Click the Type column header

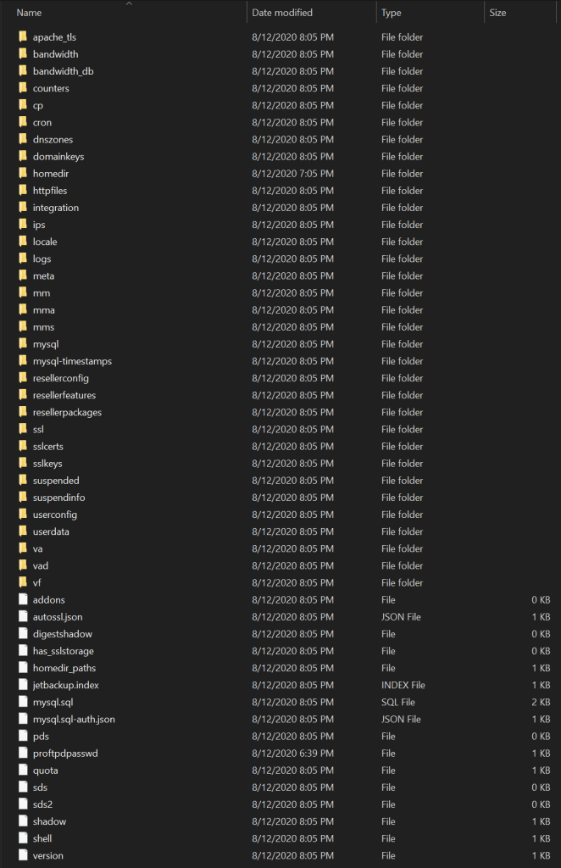[392, 13]
